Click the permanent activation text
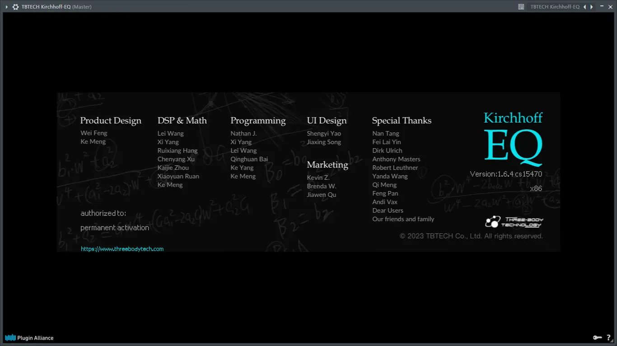 click(115, 228)
